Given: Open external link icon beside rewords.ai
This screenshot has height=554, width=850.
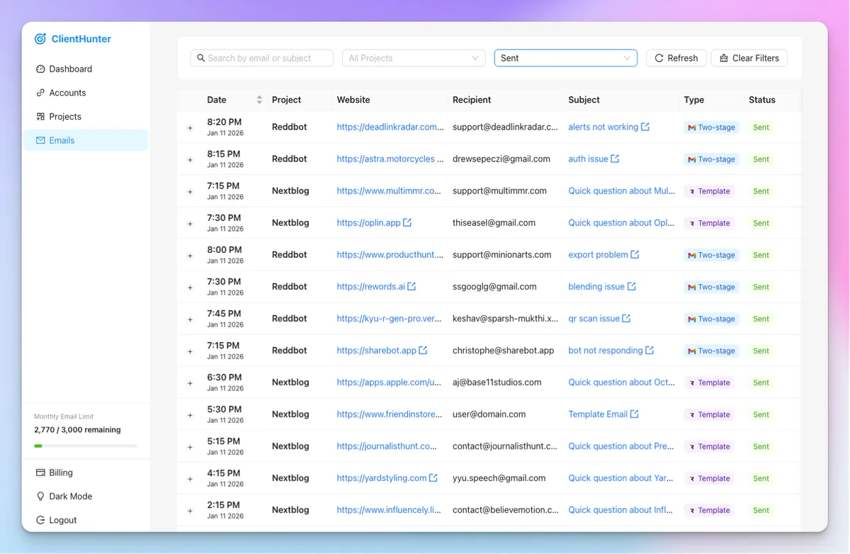Looking at the screenshot, I should (x=412, y=286).
